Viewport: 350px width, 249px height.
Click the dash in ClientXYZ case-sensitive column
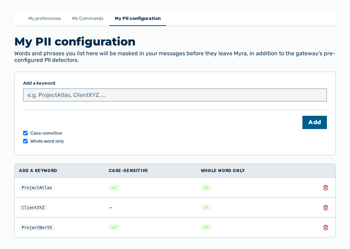(x=111, y=208)
